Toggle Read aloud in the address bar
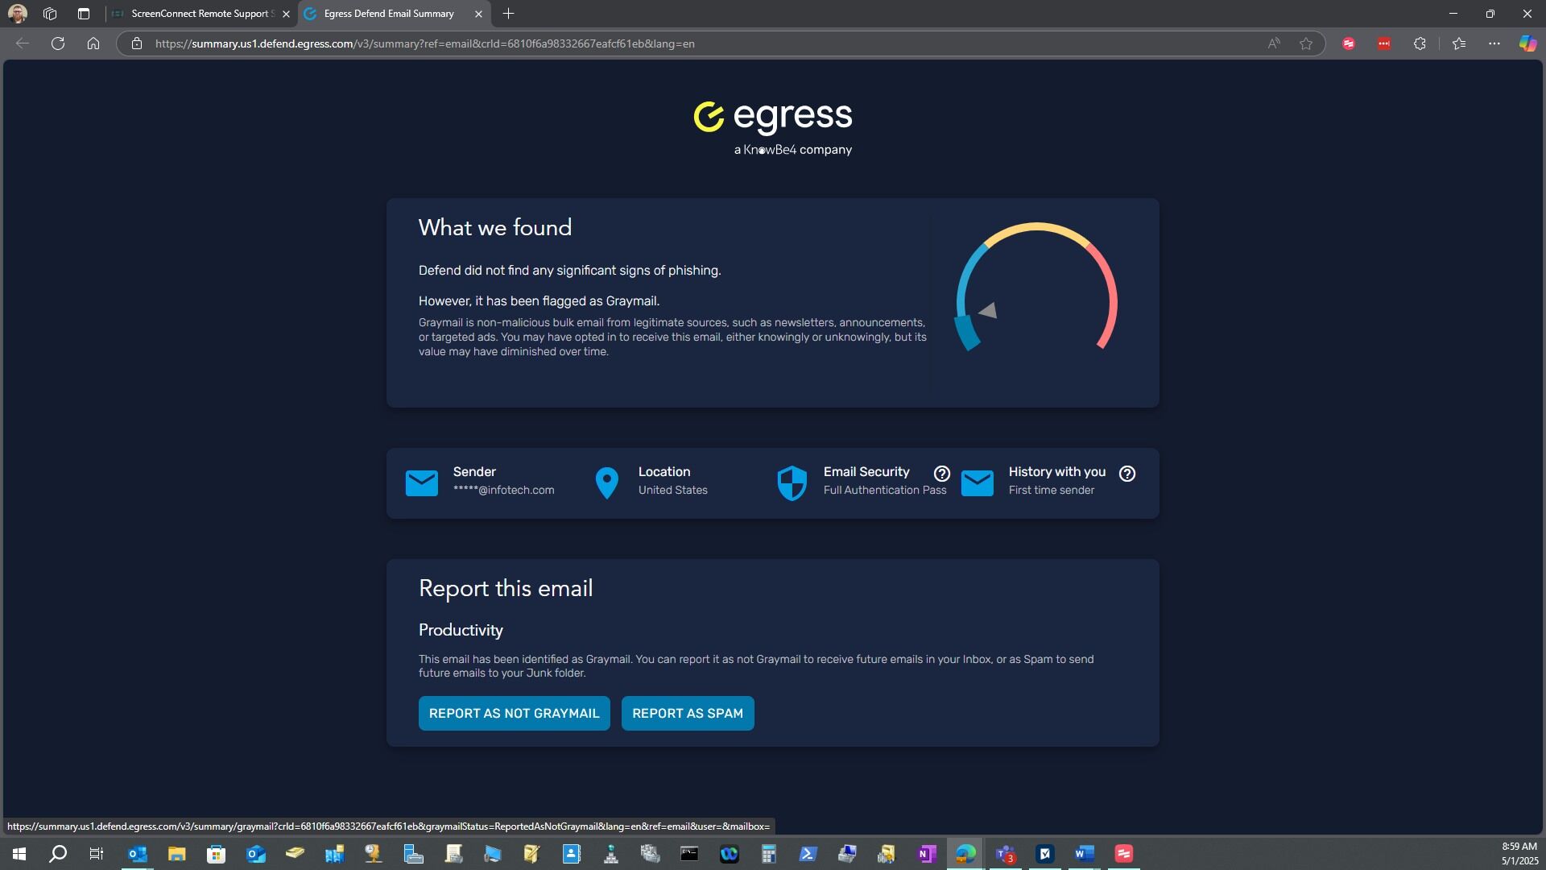 [x=1274, y=43]
